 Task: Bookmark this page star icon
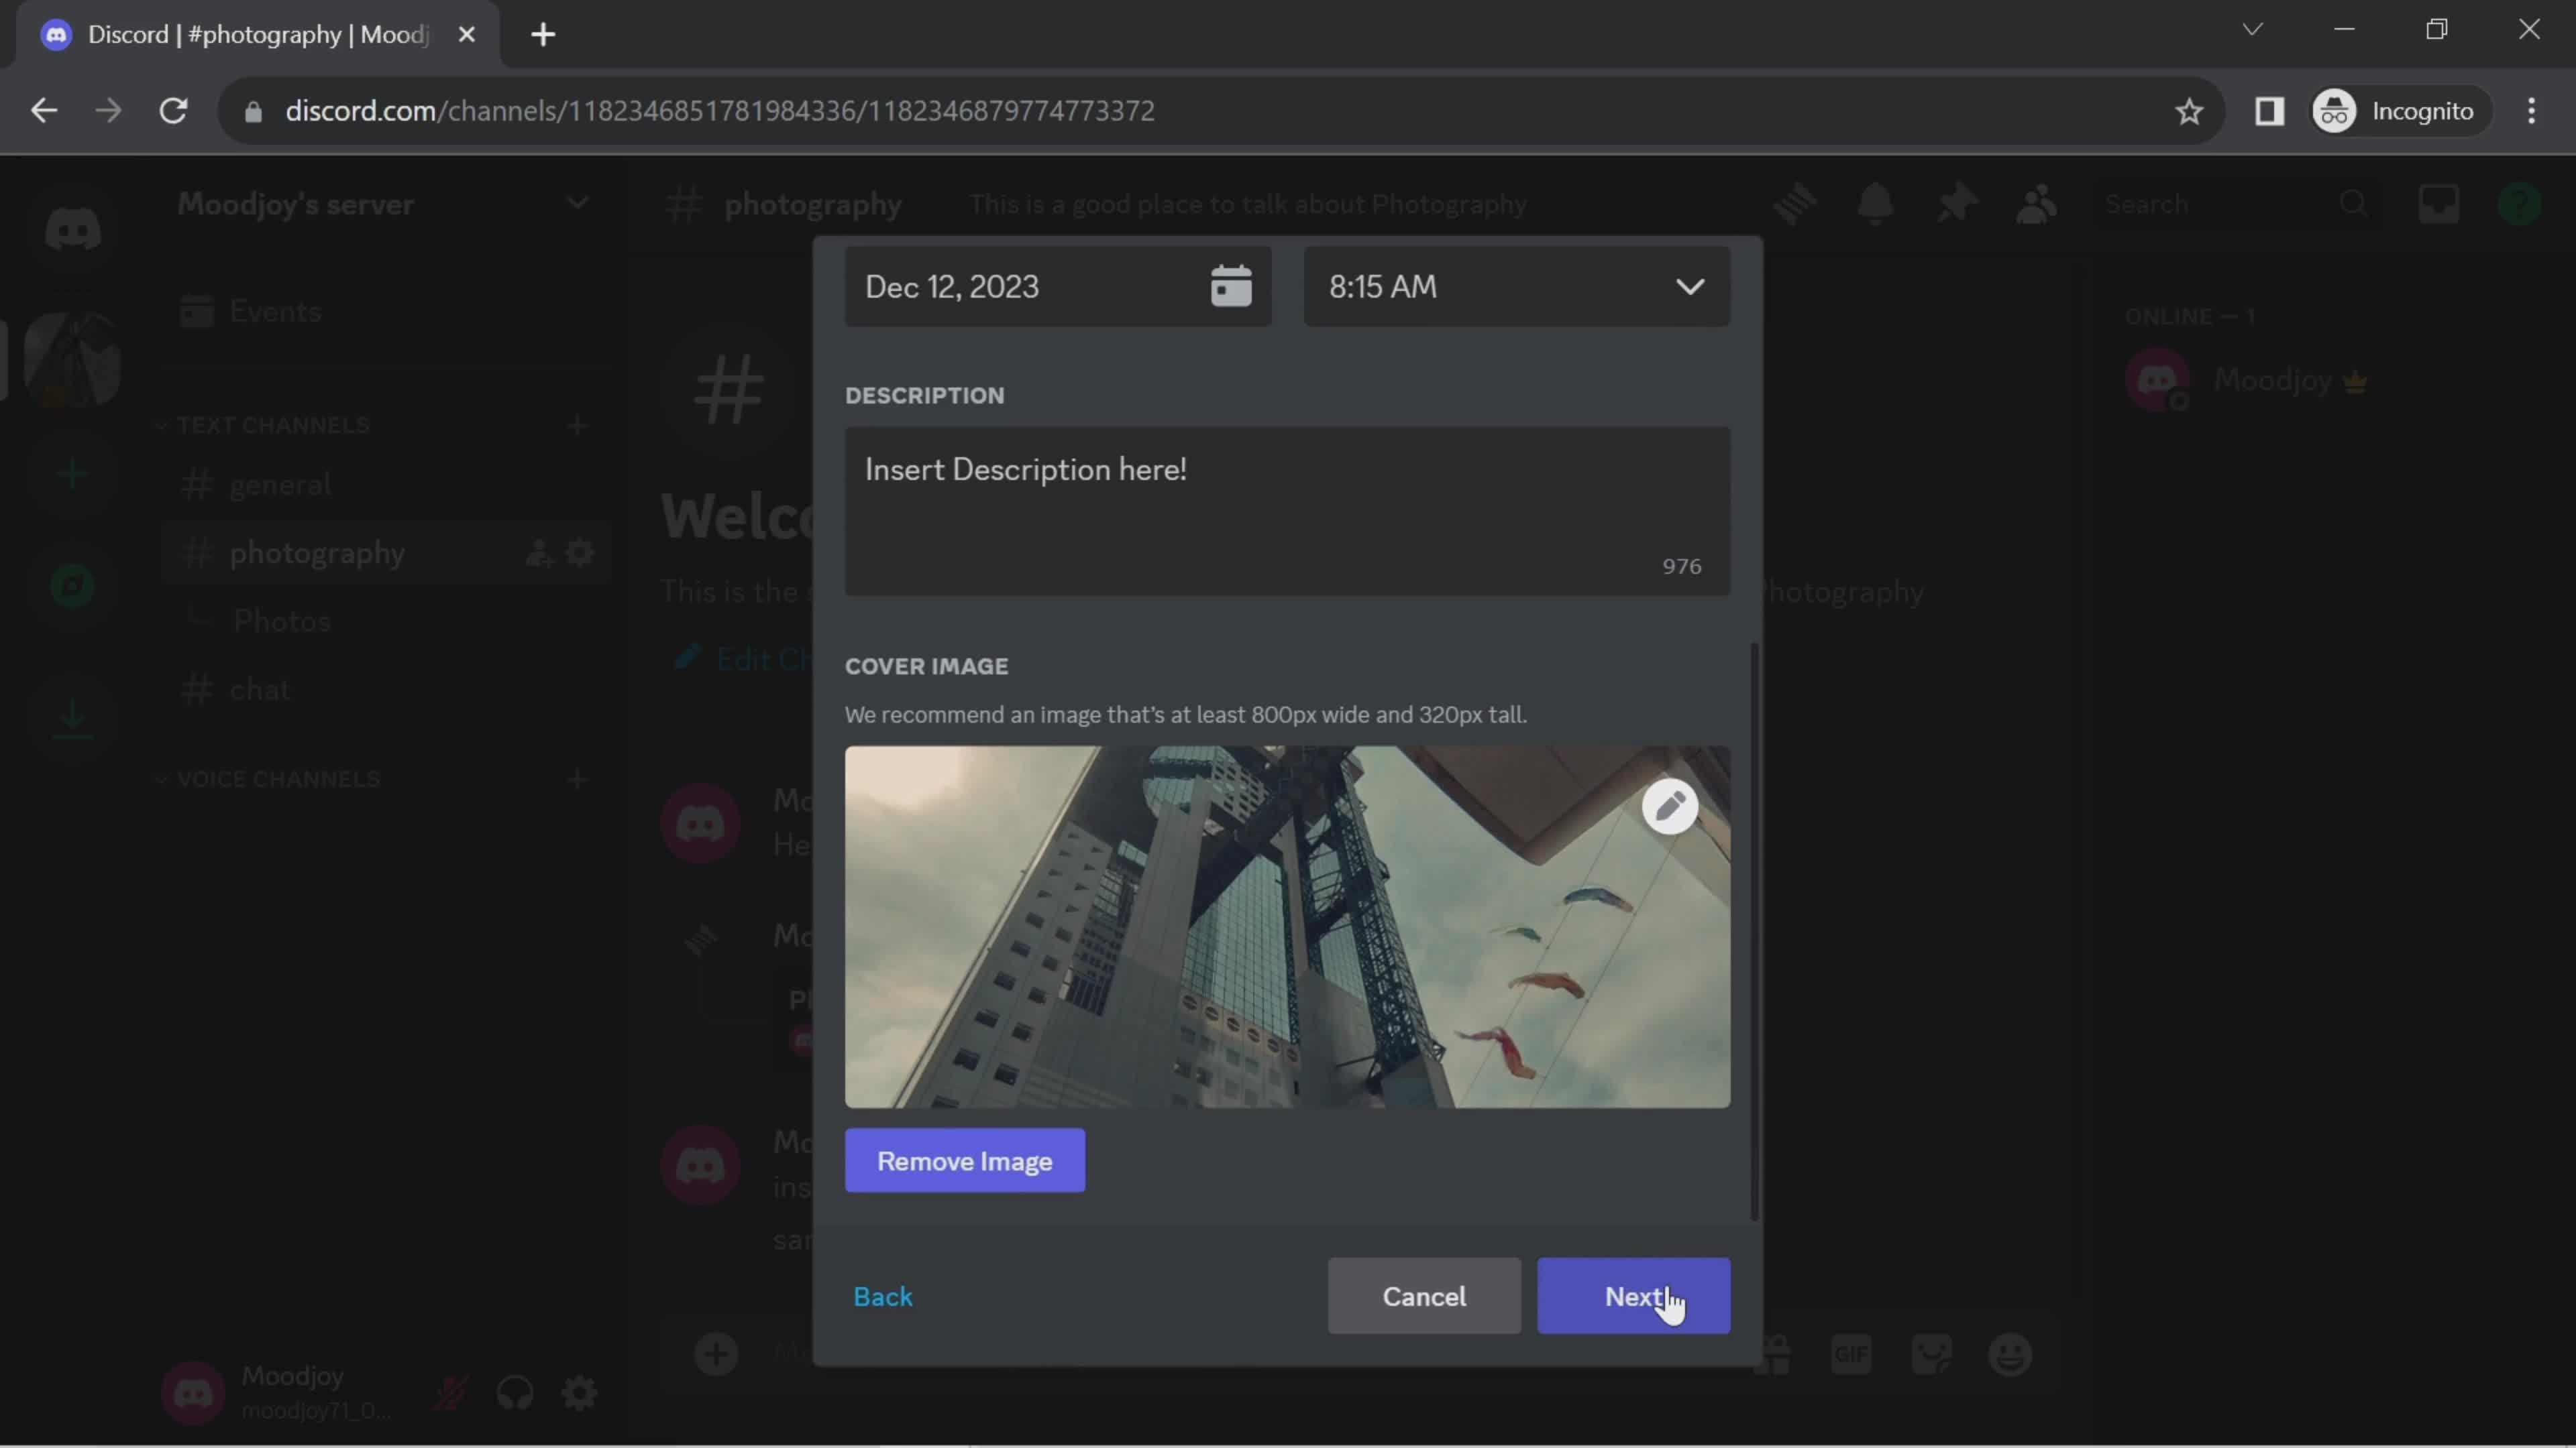pyautogui.click(x=2189, y=110)
